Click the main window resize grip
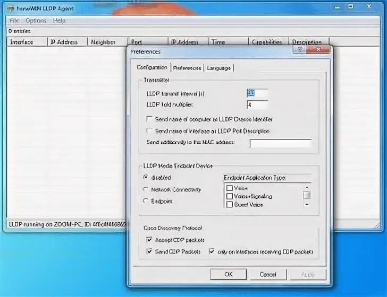387x297 pixels. pos(377,225)
